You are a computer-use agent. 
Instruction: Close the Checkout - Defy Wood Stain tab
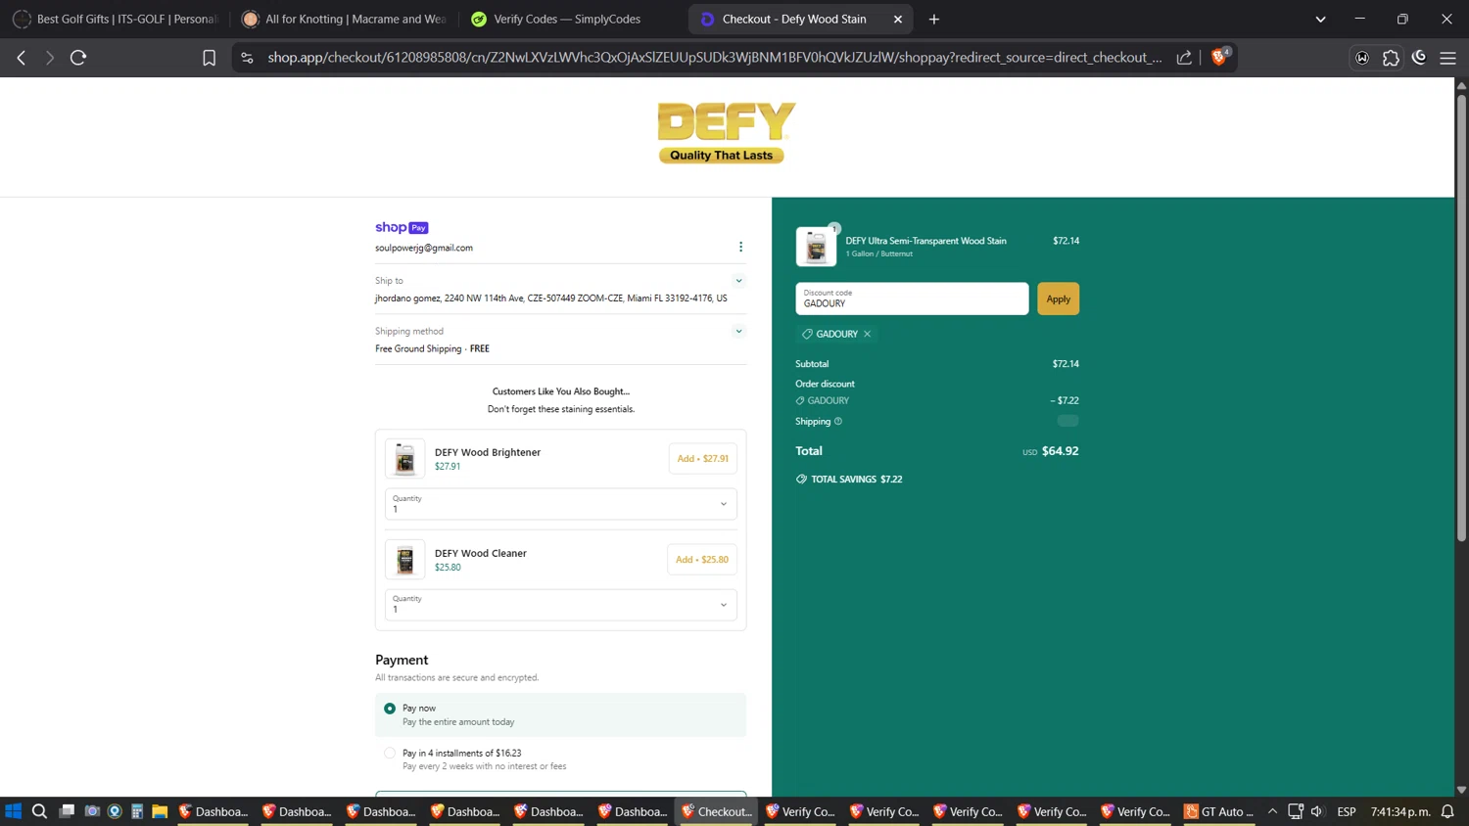898,19
